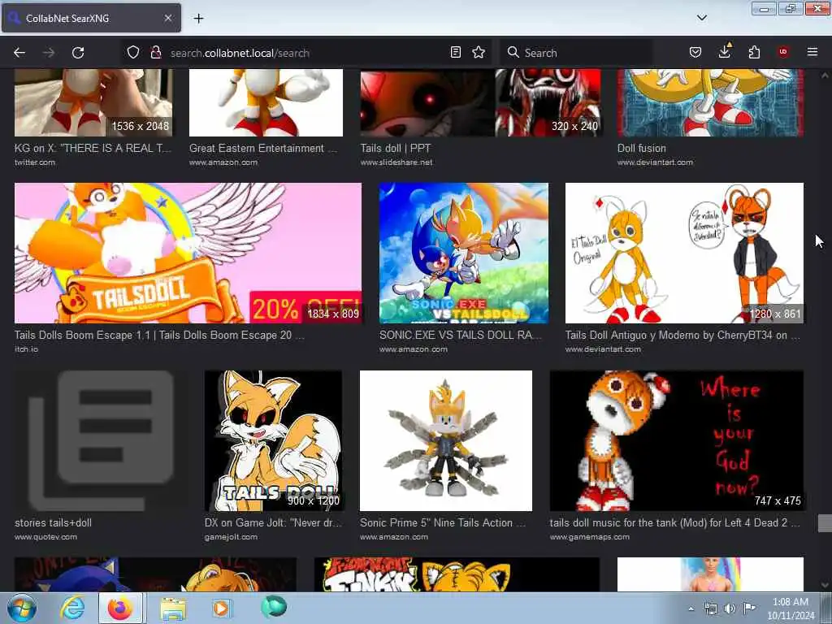Image resolution: width=832 pixels, height=624 pixels.
Task: Open the Great Eastern Entertainment plush image
Action: point(266,103)
